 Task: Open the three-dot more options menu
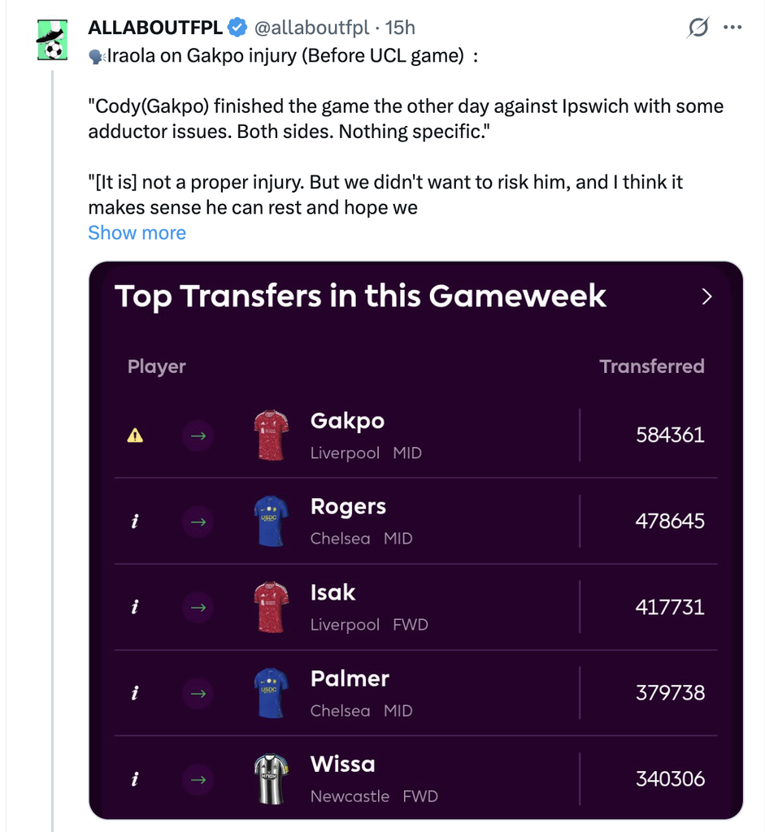(x=732, y=27)
